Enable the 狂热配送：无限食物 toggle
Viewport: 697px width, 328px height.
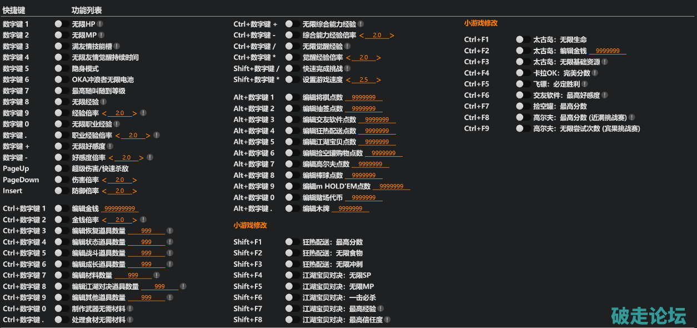(293, 253)
